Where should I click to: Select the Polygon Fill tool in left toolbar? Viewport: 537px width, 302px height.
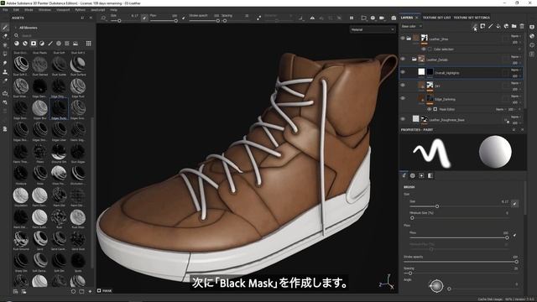pyautogui.click(x=5, y=54)
